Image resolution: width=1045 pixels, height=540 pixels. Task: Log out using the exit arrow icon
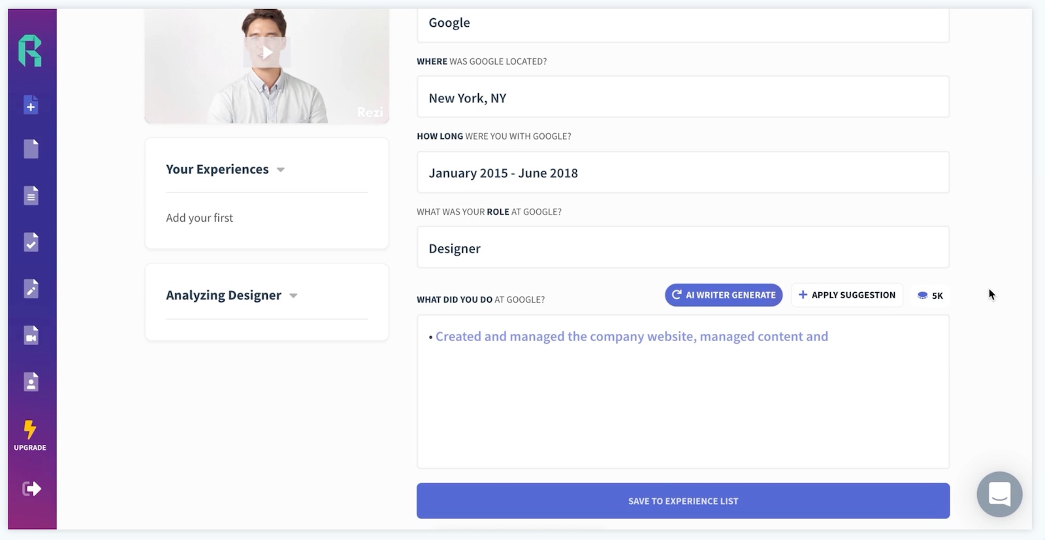(x=31, y=488)
